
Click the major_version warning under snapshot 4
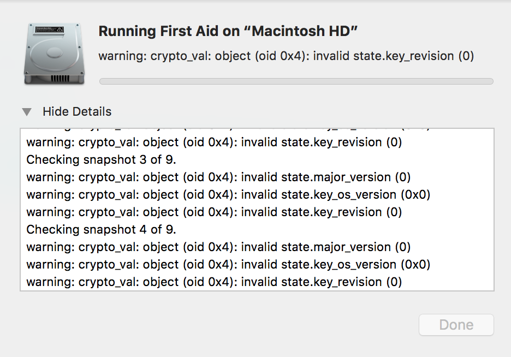[218, 247]
